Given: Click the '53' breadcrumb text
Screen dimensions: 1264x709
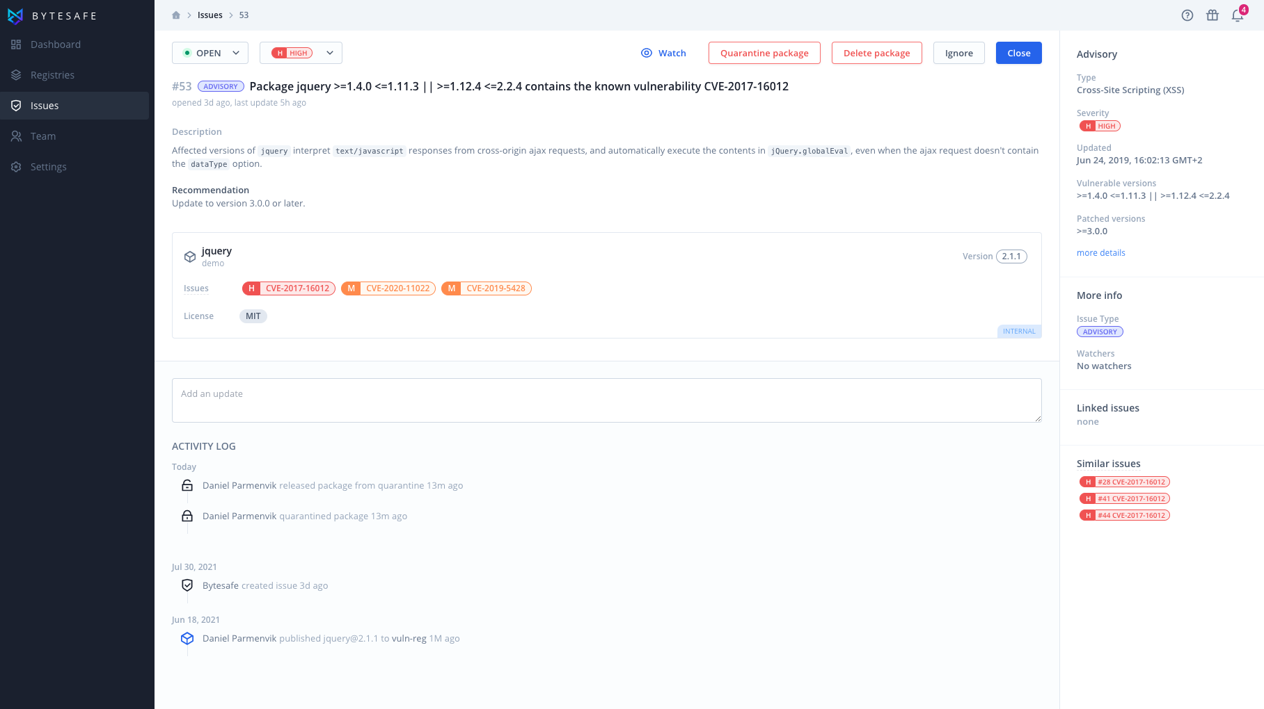Looking at the screenshot, I should (244, 15).
